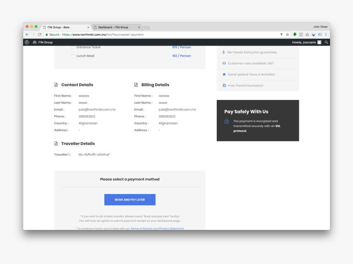353x264 pixels.
Task: Click the billing phone 998282822
Action: [x=167, y=116]
